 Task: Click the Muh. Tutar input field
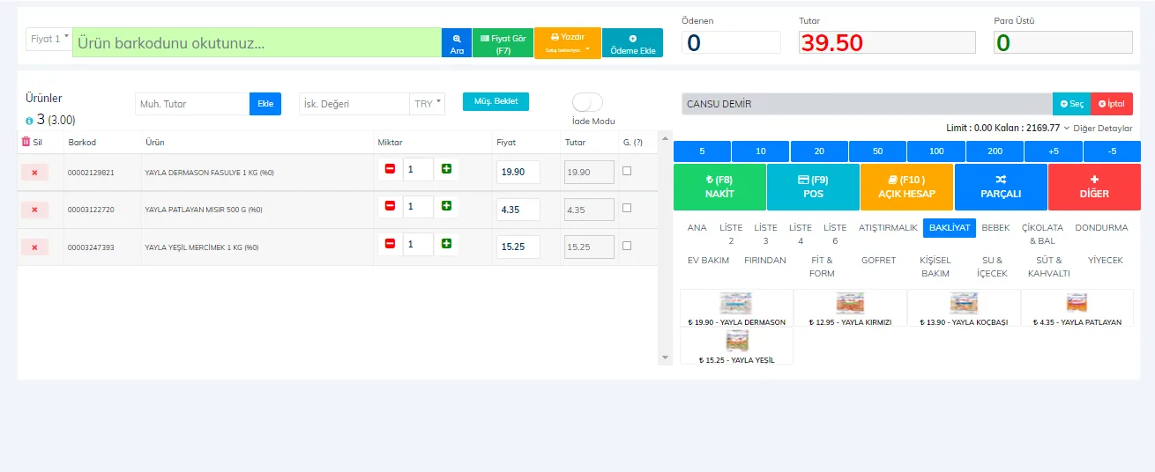pos(192,104)
